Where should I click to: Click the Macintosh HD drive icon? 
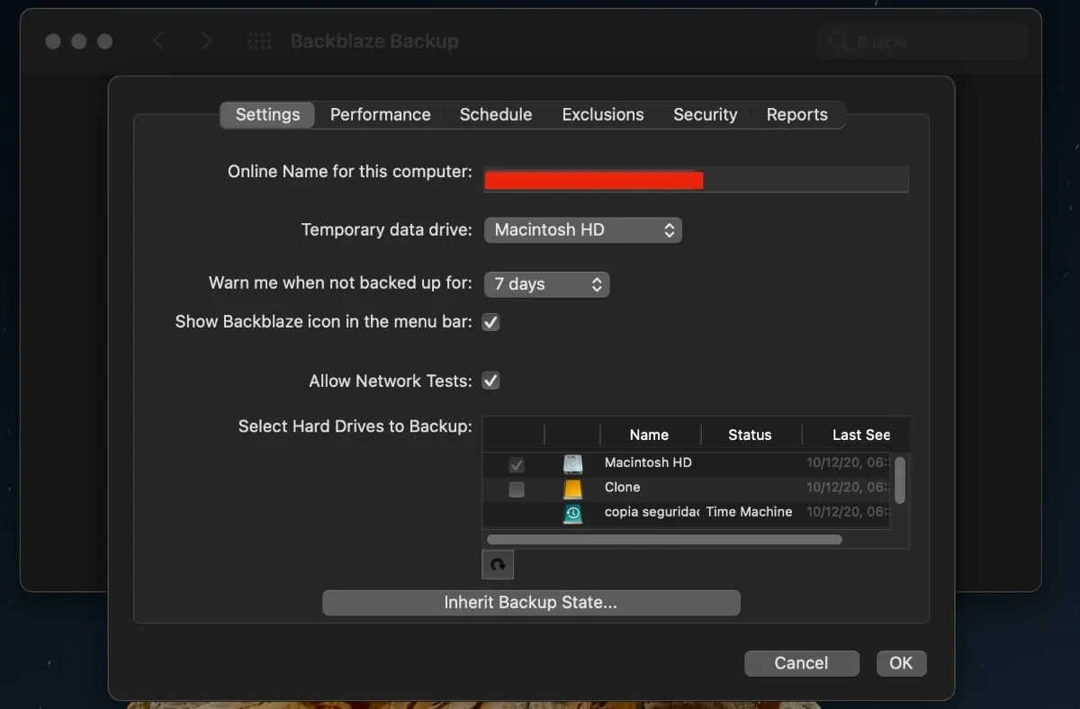573,464
